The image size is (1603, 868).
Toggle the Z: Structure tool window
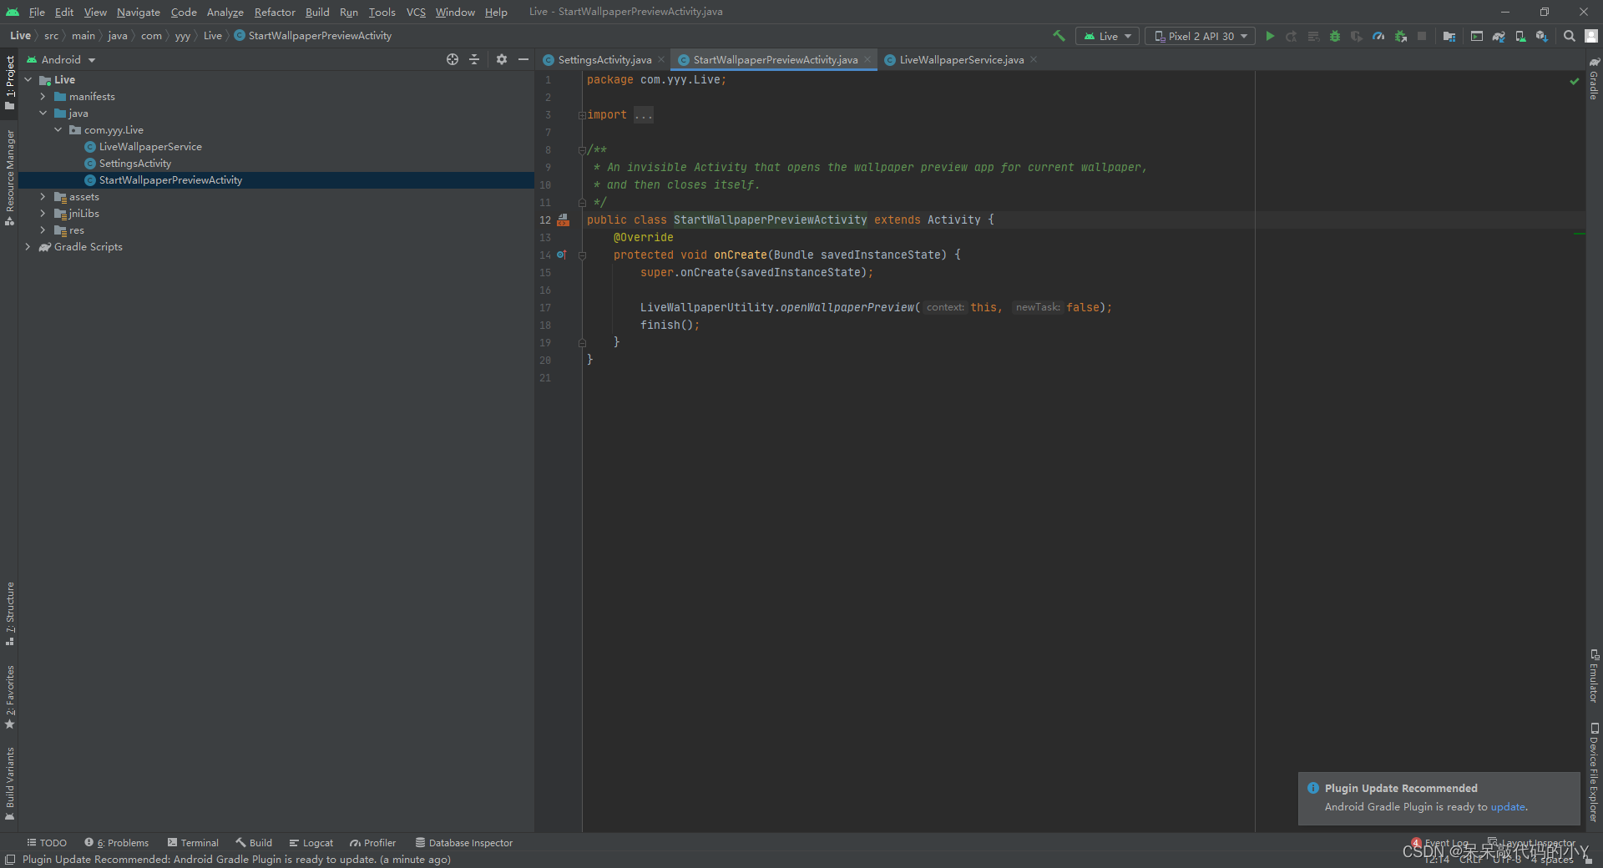coord(10,614)
